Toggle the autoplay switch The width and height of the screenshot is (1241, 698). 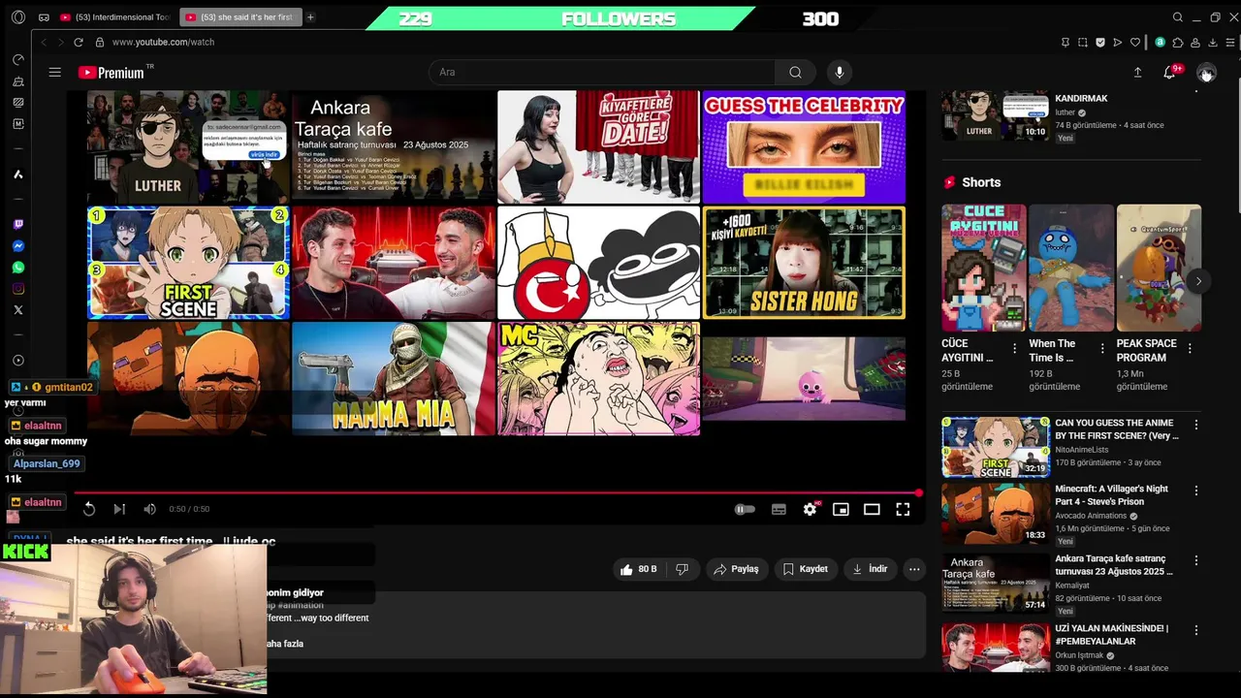click(745, 509)
